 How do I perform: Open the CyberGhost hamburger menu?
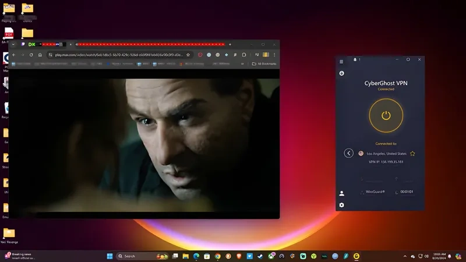click(x=342, y=61)
